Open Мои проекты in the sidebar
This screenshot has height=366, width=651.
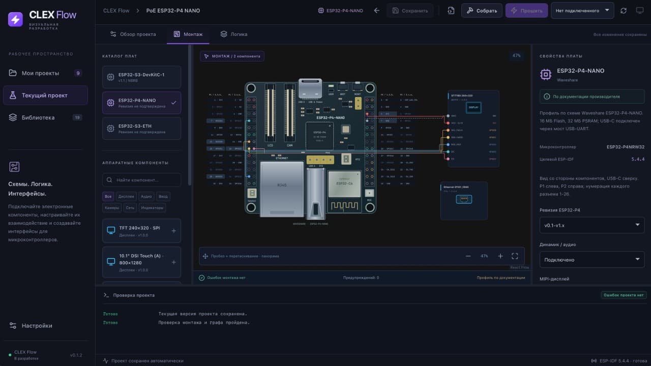click(46, 73)
